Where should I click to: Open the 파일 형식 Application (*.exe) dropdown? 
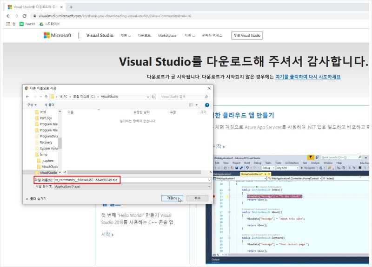pos(133,187)
